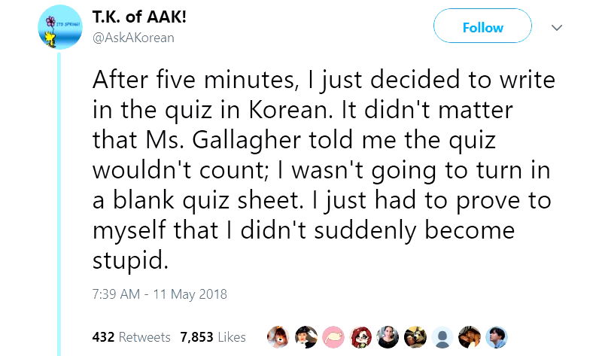Click the black hat liker avatar

[306, 336]
